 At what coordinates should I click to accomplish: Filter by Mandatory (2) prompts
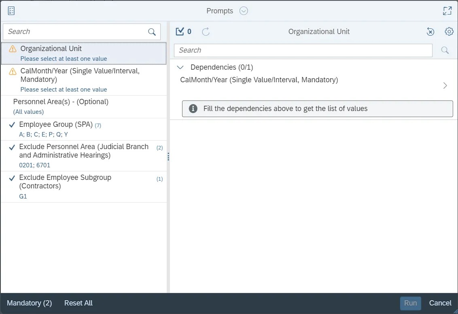tap(30, 303)
